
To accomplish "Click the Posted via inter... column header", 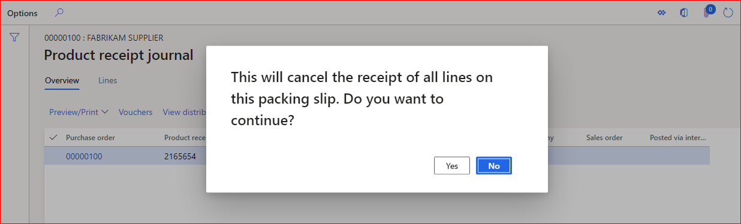I will coord(678,138).
